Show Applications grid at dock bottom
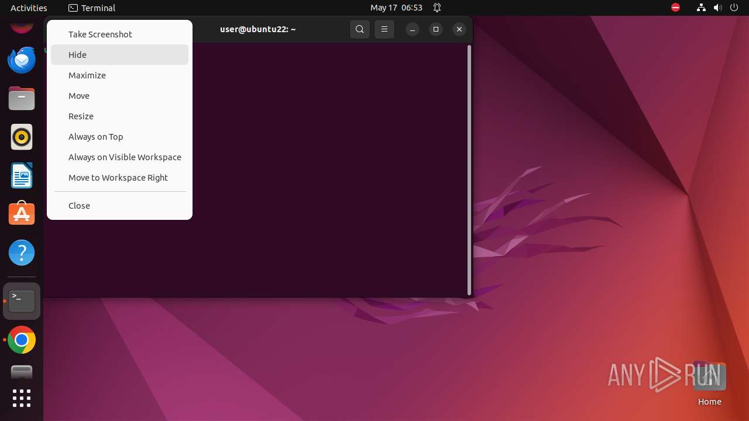Screen dimensions: 749x421 click(x=22, y=398)
